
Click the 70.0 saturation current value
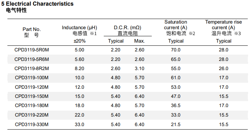click(x=176, y=50)
